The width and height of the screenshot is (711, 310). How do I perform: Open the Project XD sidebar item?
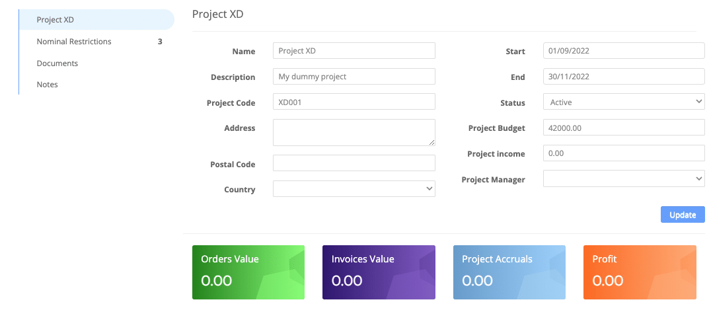(x=96, y=20)
